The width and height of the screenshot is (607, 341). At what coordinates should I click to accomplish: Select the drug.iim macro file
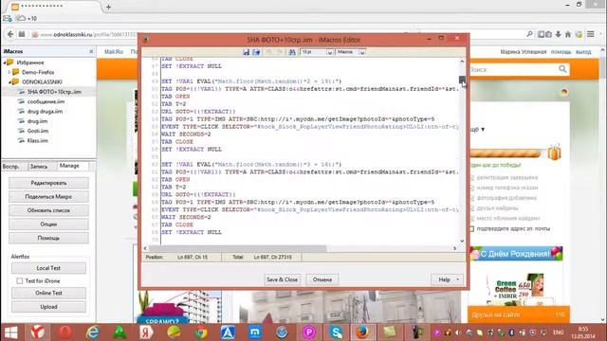pos(37,121)
